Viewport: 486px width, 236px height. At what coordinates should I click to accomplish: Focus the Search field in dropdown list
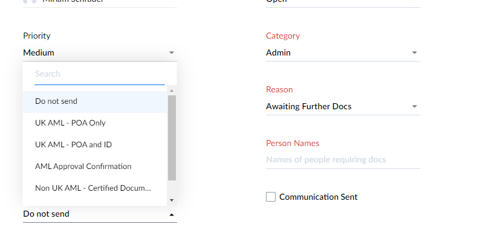(100, 74)
